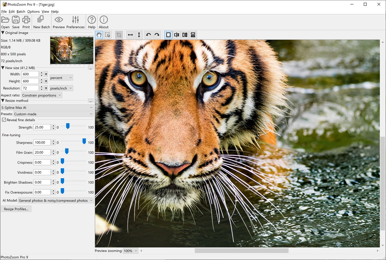Open the Batch menu

[21, 12]
